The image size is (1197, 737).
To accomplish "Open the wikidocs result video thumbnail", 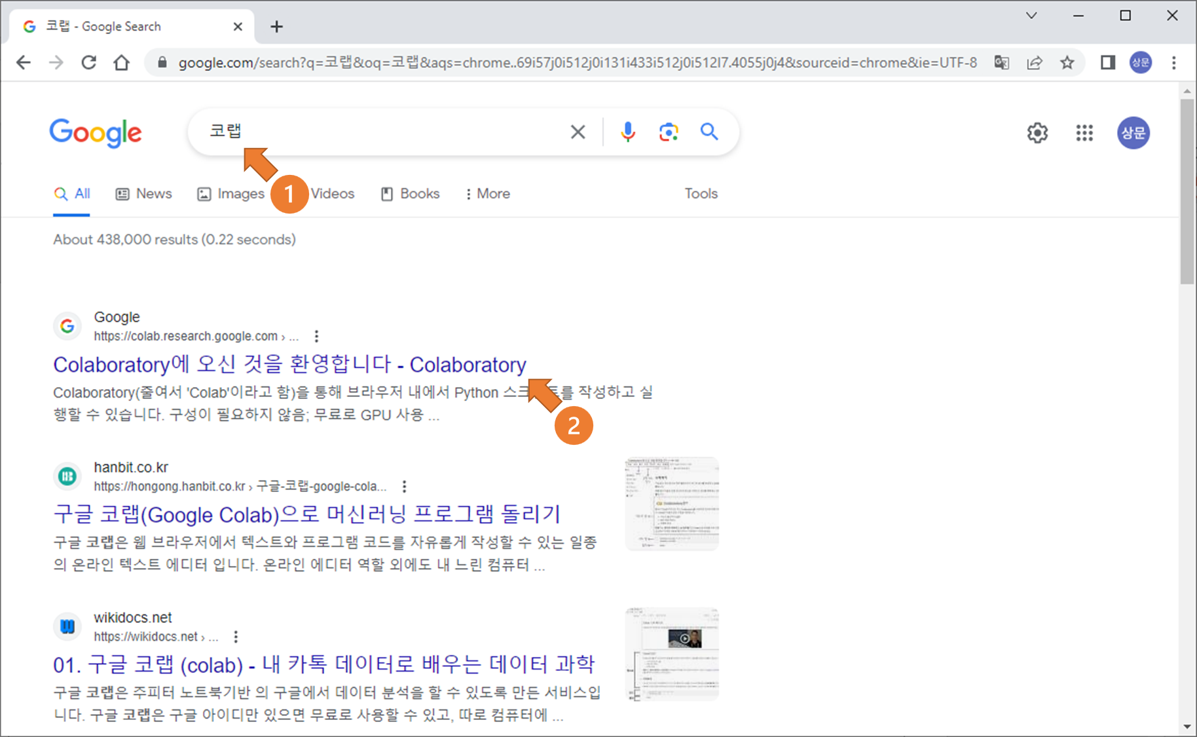I will coord(672,654).
